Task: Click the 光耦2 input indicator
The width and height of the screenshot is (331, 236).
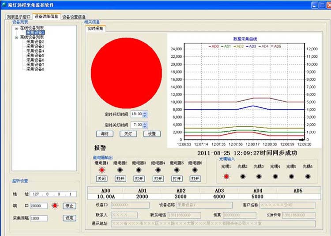Action: tap(243, 177)
